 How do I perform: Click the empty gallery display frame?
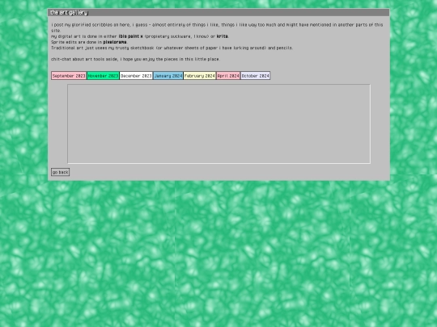coord(218,124)
